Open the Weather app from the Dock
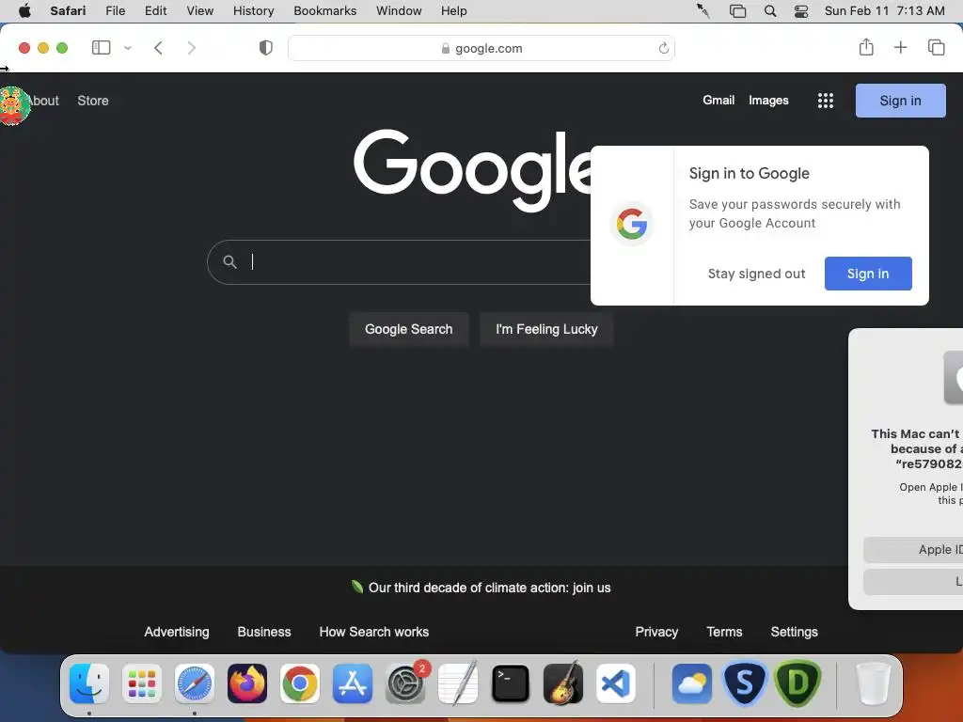This screenshot has height=722, width=963. click(692, 683)
